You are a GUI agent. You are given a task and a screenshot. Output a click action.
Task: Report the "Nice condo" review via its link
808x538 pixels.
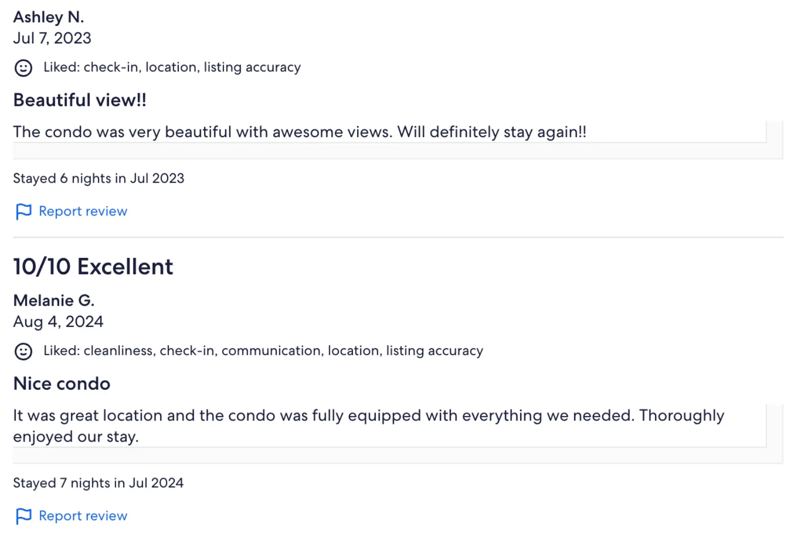pos(83,516)
